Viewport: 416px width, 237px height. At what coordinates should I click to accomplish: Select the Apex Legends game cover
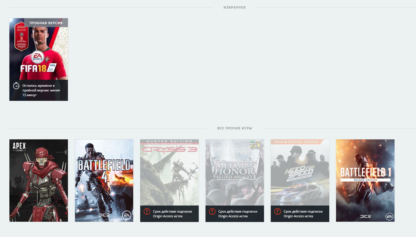[39, 181]
